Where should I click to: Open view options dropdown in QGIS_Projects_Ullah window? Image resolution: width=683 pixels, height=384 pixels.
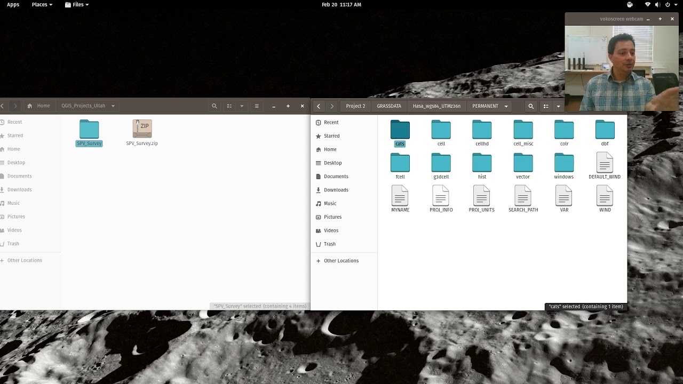click(242, 106)
